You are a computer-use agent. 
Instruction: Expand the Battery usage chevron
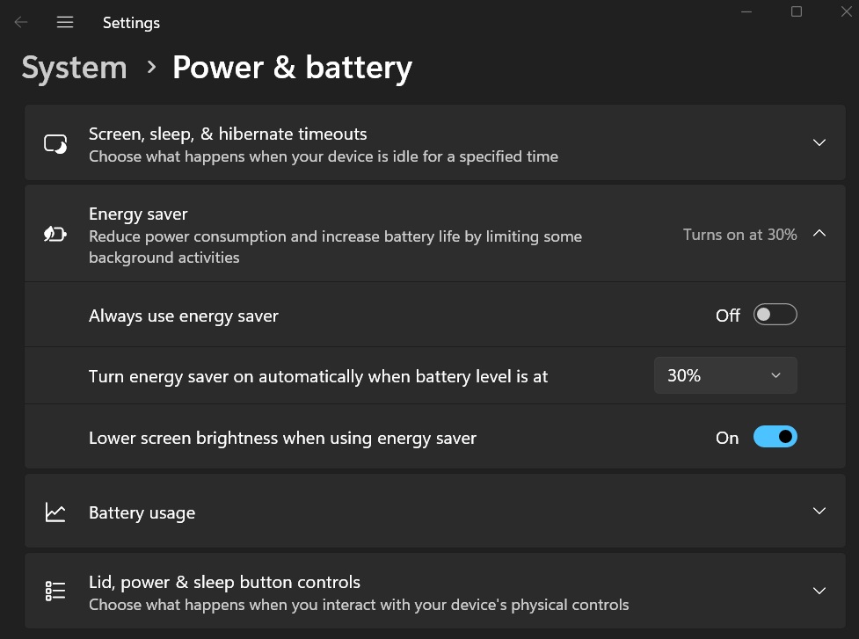tap(819, 511)
